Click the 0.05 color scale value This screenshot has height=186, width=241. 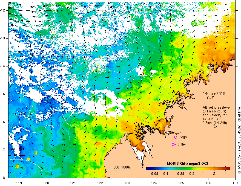[x=155, y=174]
